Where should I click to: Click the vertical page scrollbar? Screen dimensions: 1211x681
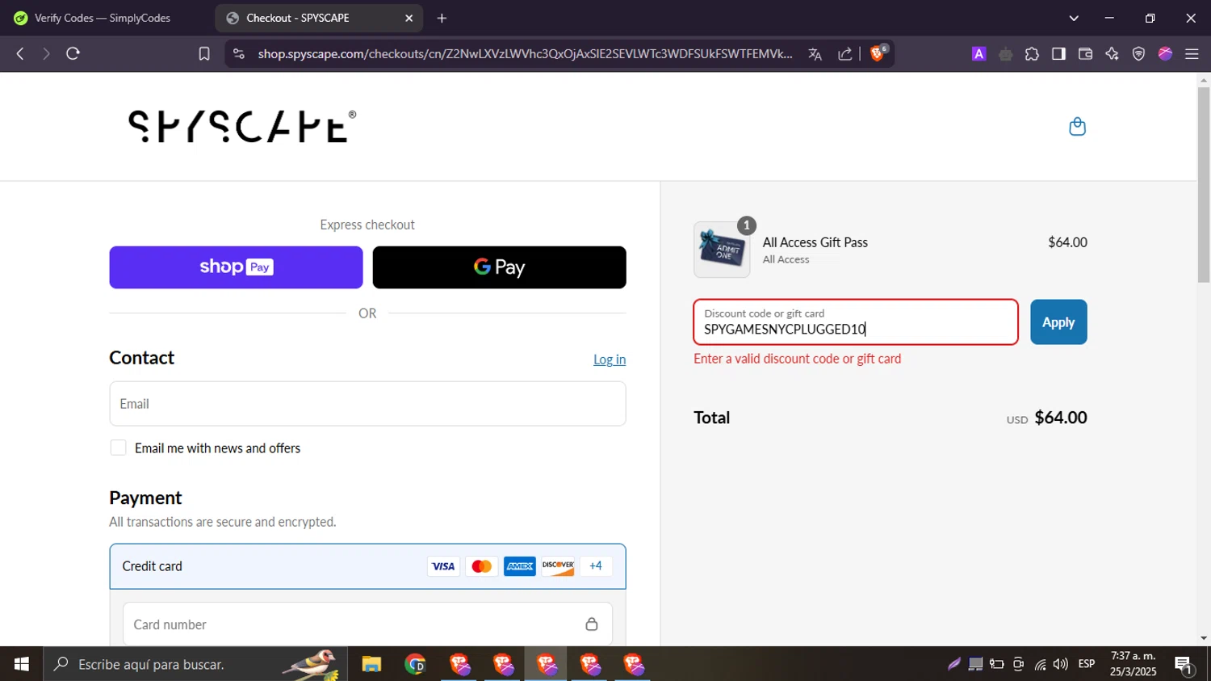pyautogui.click(x=1204, y=184)
